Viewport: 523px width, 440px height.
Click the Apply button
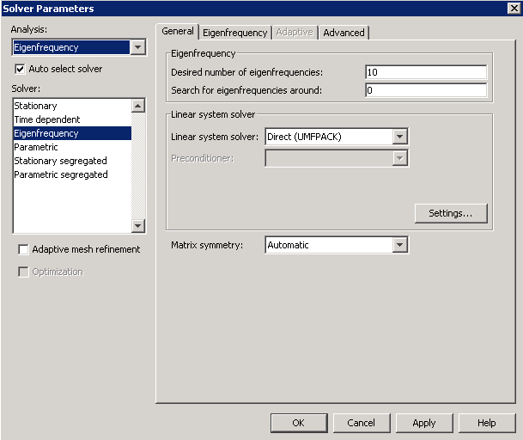tap(424, 423)
